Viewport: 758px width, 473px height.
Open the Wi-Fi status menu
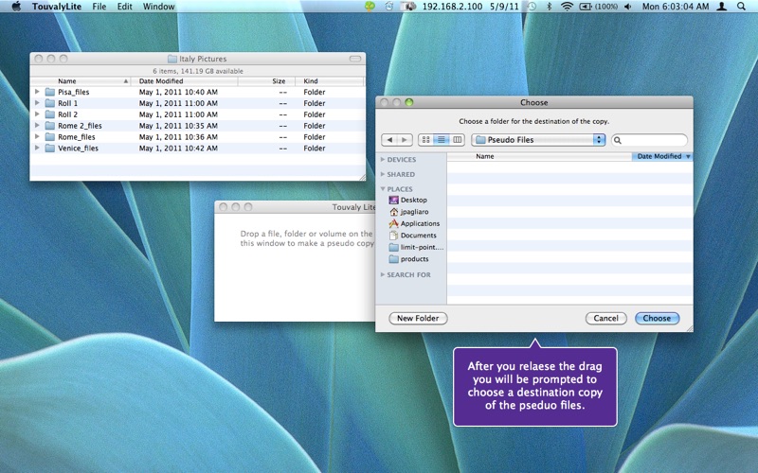click(567, 7)
